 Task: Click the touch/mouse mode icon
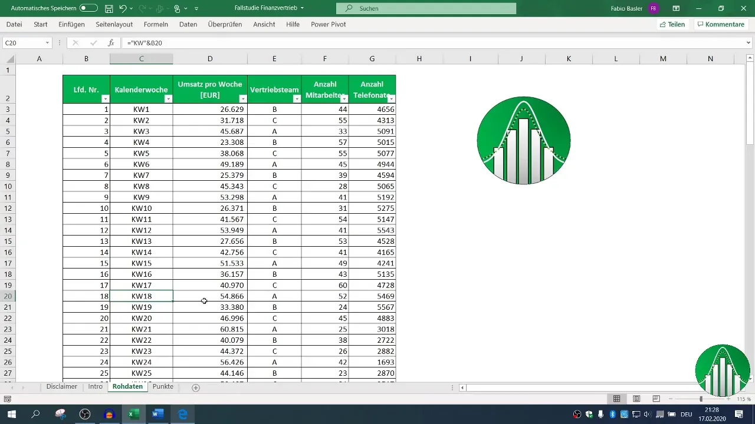178,9
